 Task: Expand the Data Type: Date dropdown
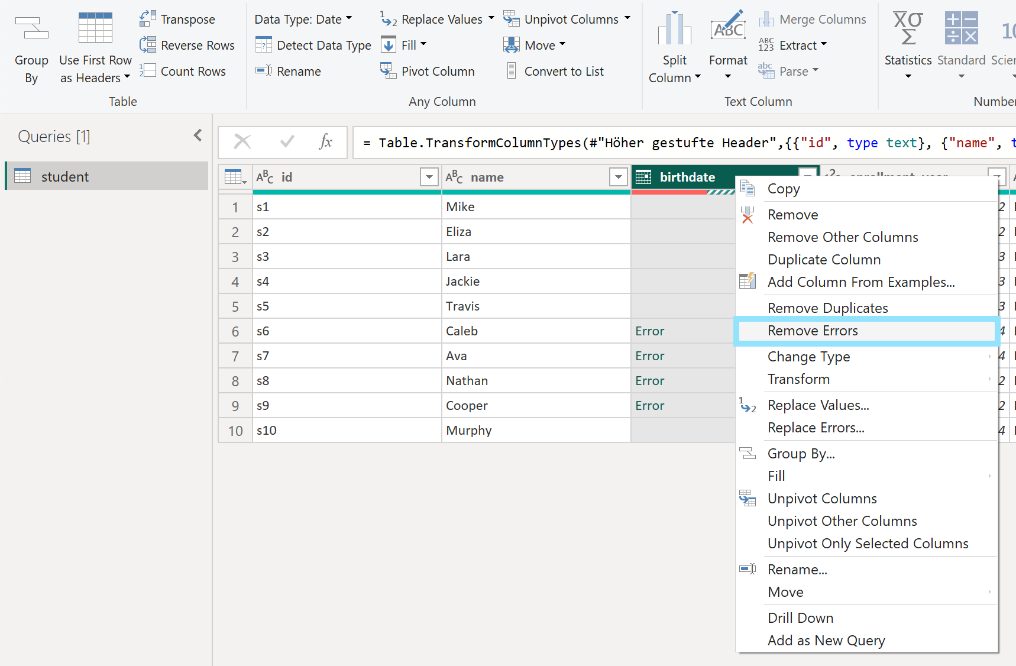pyautogui.click(x=303, y=19)
